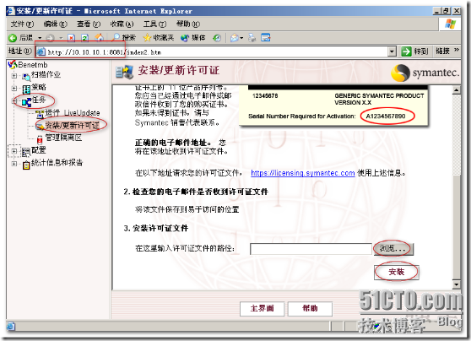Open the 工具(T) menu

pyautogui.click(x=154, y=24)
